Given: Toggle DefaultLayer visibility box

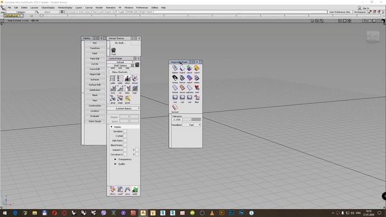Looking at the screenshot, I should tap(22, 16).
